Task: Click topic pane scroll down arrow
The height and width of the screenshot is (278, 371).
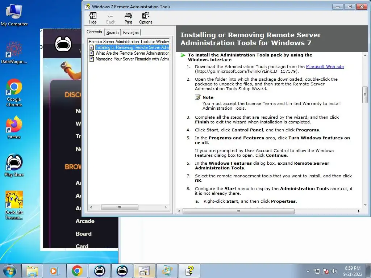Action: click(365, 205)
